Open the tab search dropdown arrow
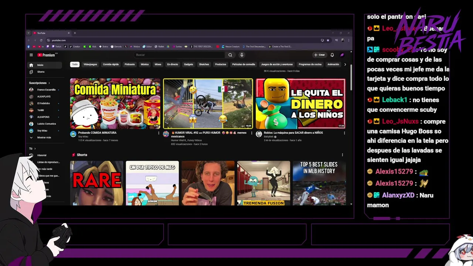The width and height of the screenshot is (473, 266). coord(28,33)
